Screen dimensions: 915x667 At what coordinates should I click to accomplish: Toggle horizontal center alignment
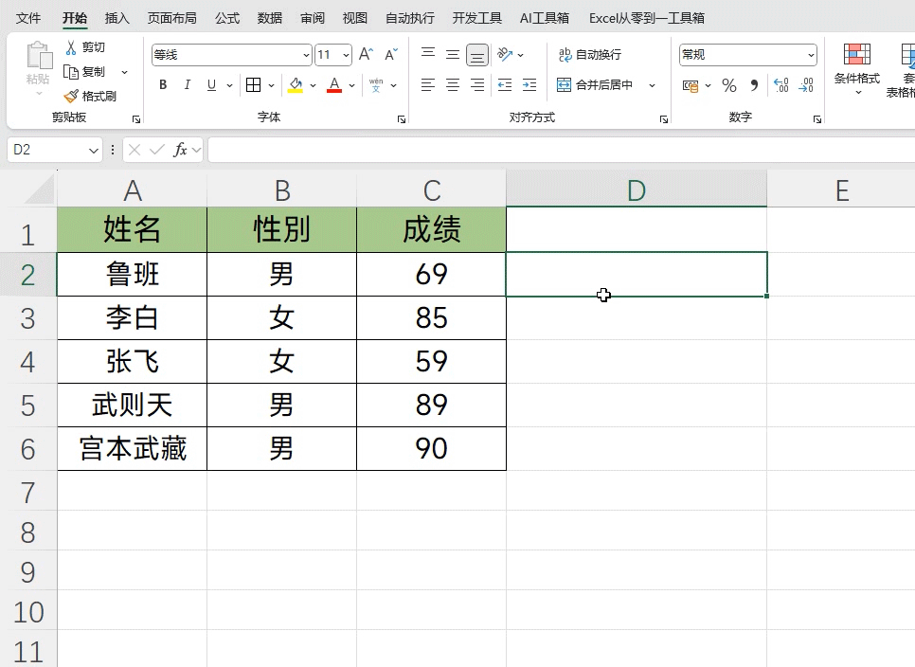pos(452,85)
